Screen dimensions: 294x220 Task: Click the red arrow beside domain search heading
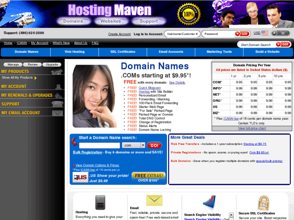point(74,141)
